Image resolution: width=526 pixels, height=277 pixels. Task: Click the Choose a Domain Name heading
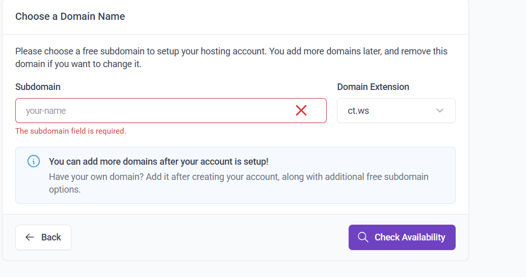[x=70, y=16]
